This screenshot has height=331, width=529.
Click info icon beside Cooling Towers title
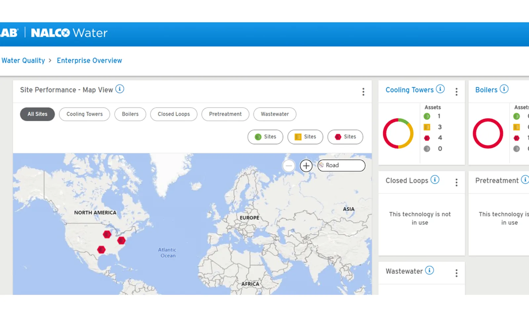[x=440, y=89]
